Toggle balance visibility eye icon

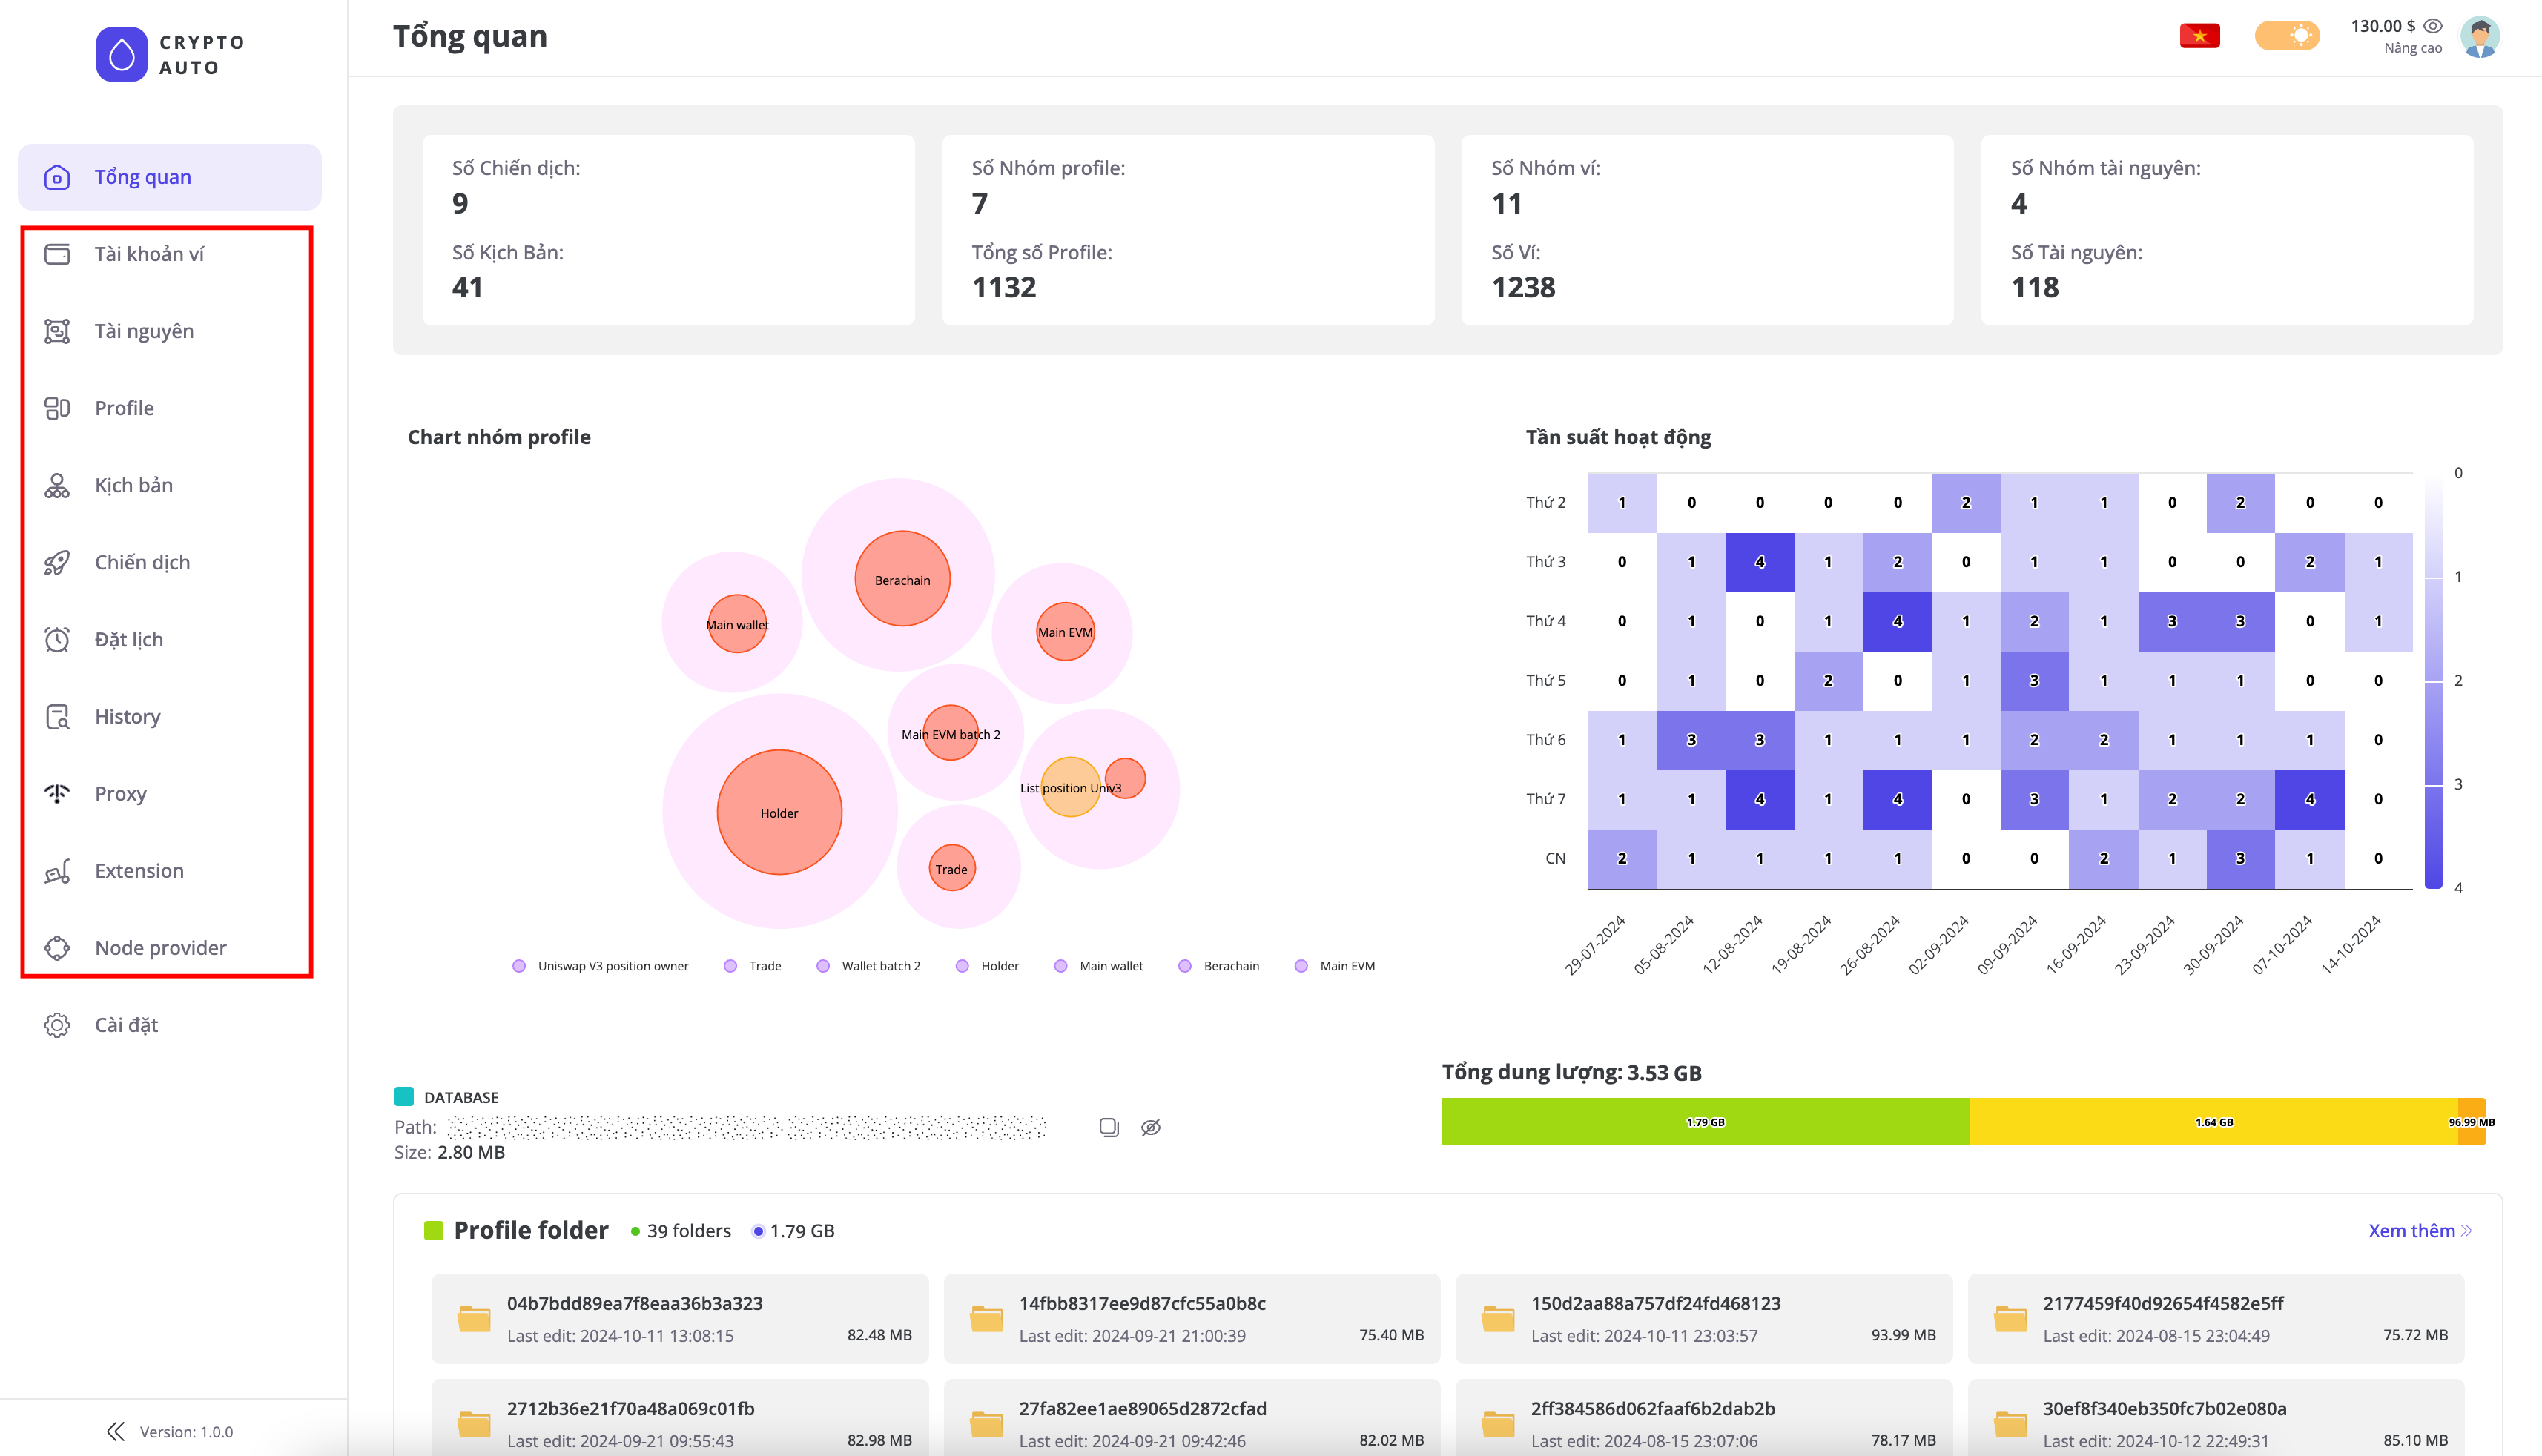click(2433, 26)
